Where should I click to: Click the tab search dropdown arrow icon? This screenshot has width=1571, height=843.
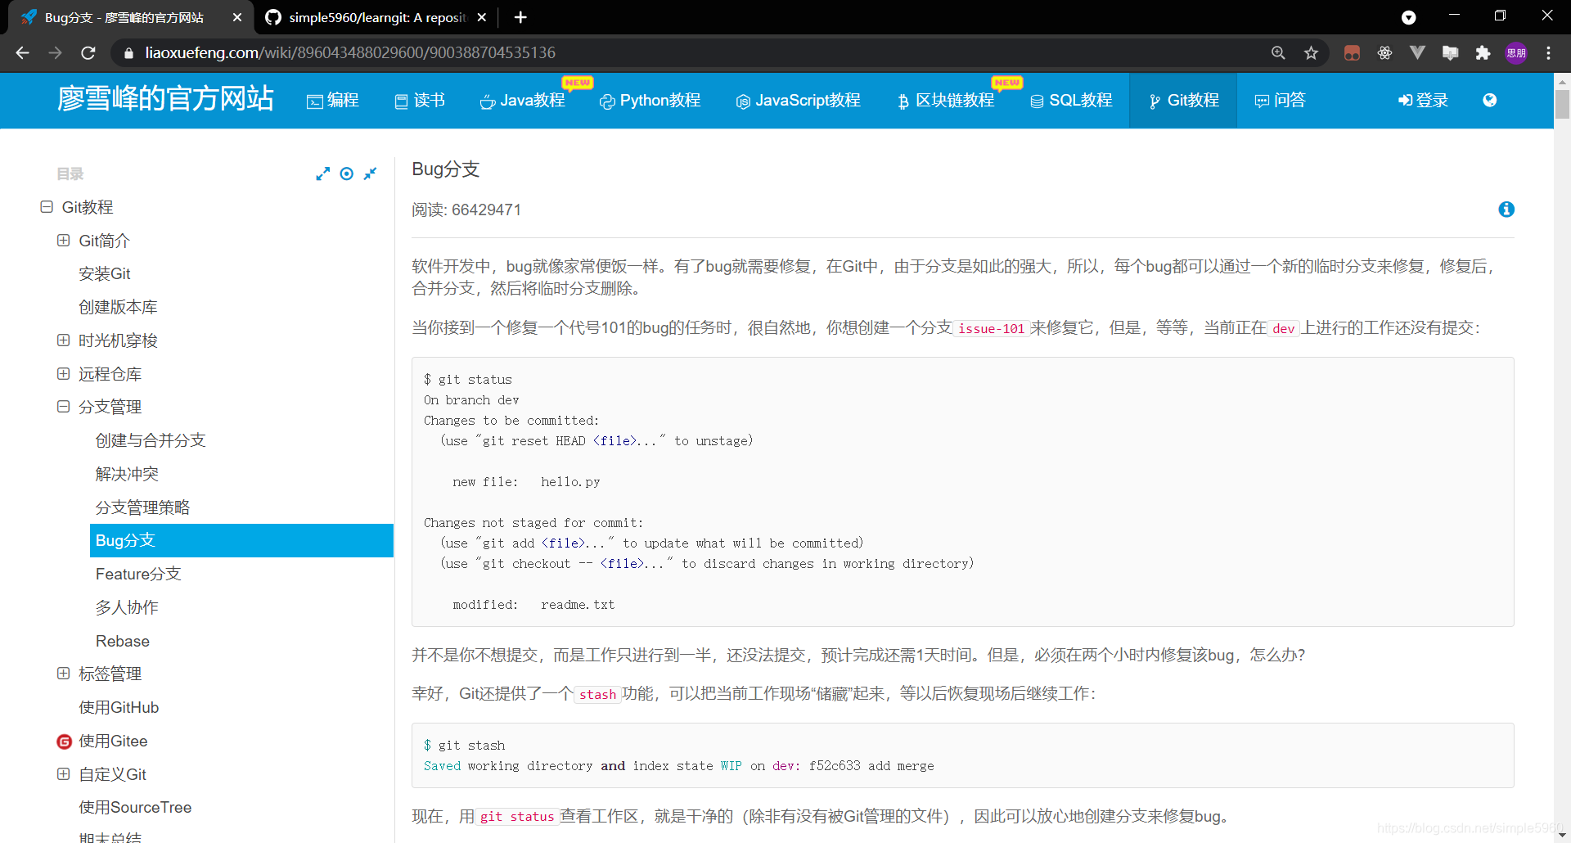click(1408, 17)
